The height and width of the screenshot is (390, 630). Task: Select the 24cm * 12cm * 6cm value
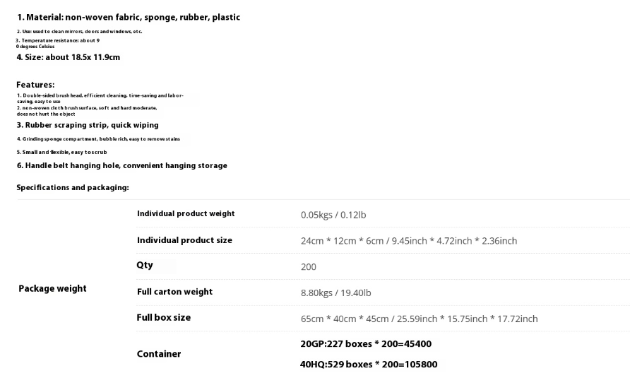[409, 241]
